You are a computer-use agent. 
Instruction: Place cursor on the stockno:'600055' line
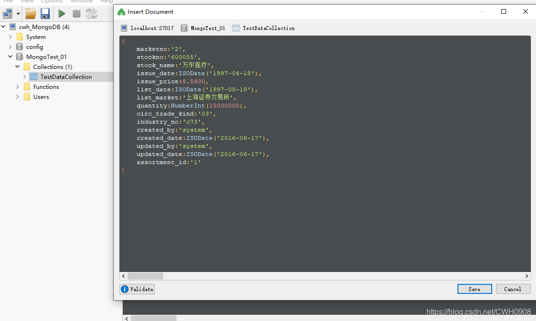point(169,57)
